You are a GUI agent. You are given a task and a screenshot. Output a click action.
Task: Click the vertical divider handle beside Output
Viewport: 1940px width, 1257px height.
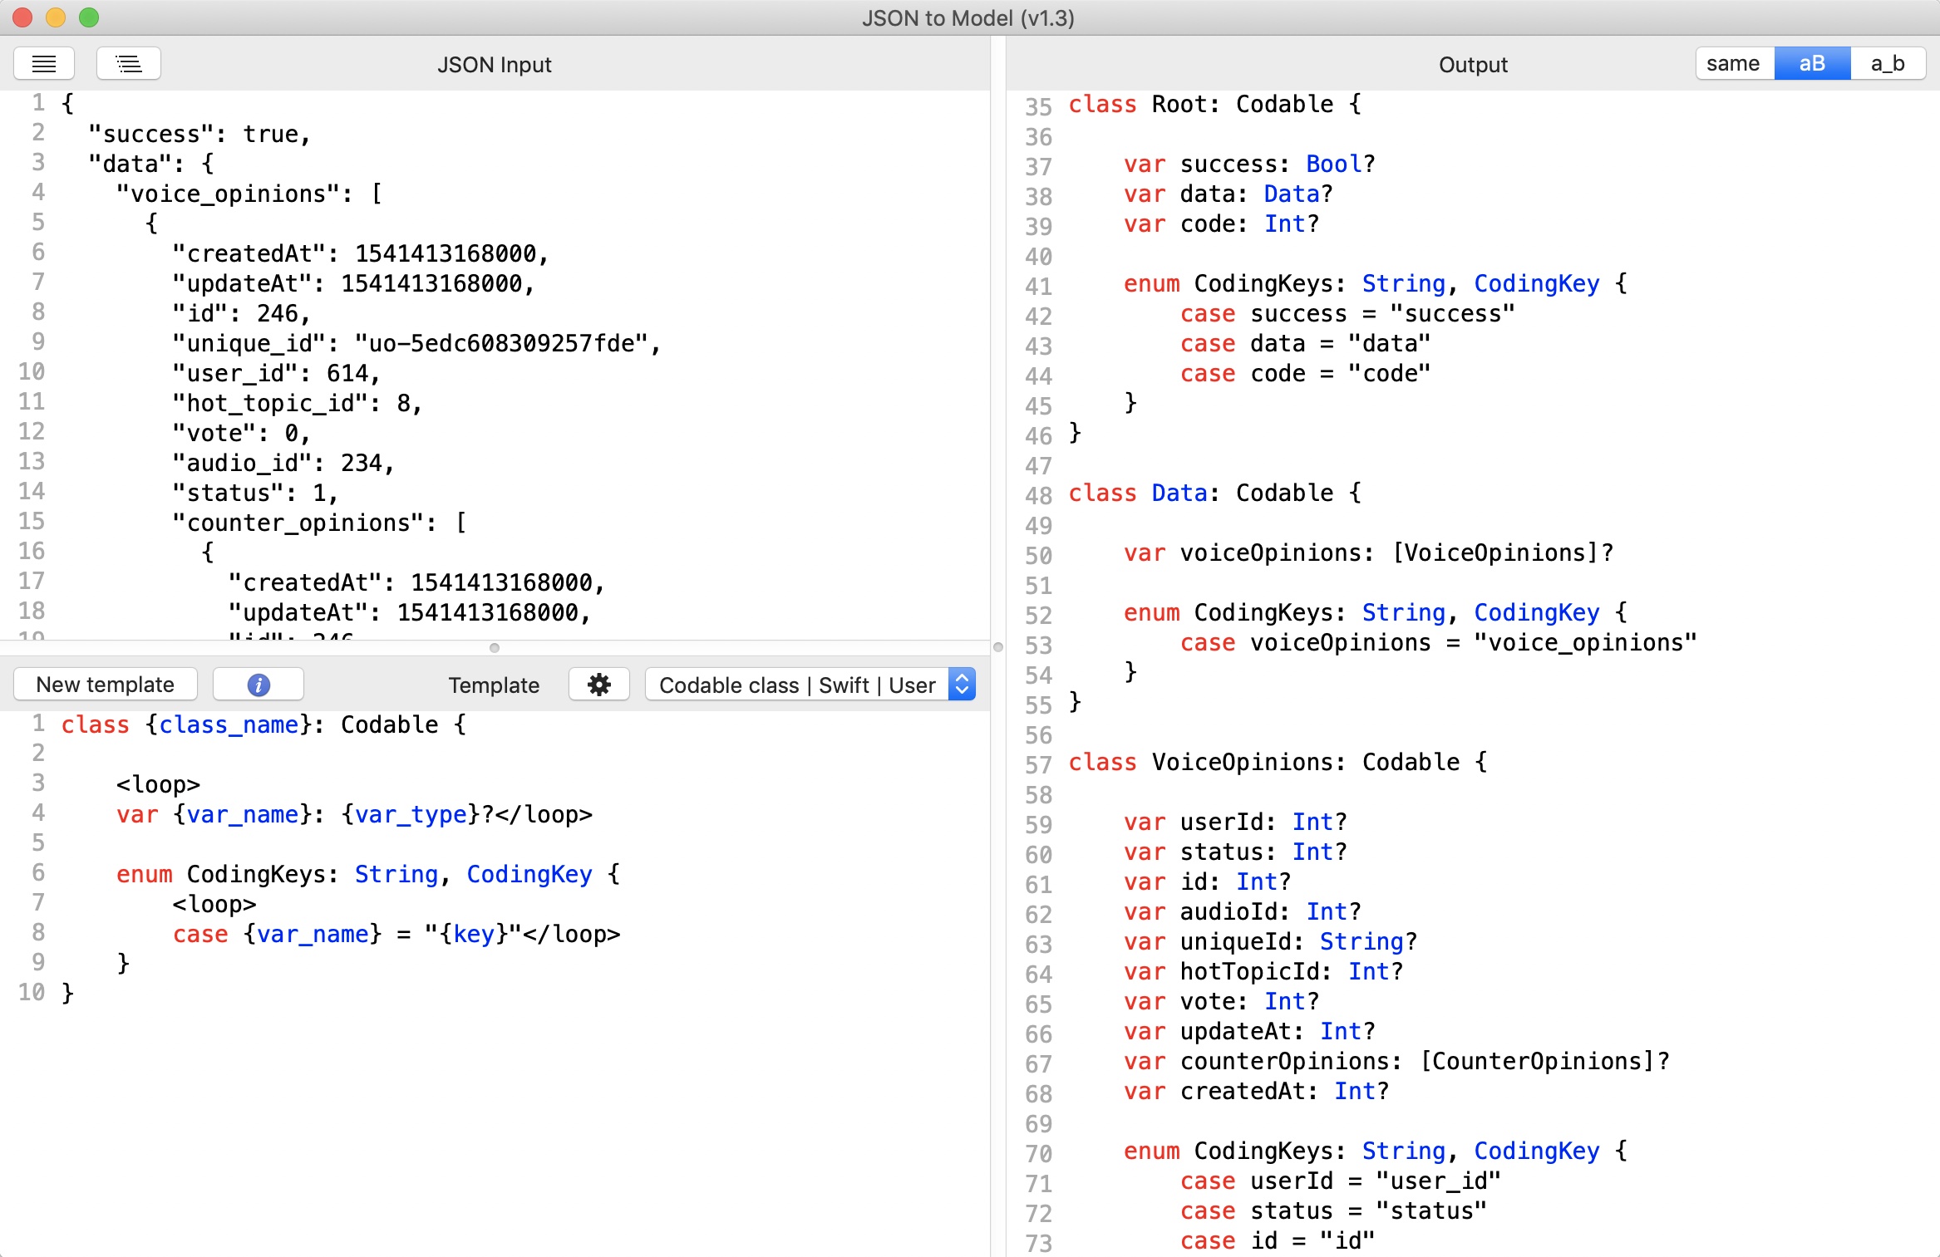[x=998, y=647]
